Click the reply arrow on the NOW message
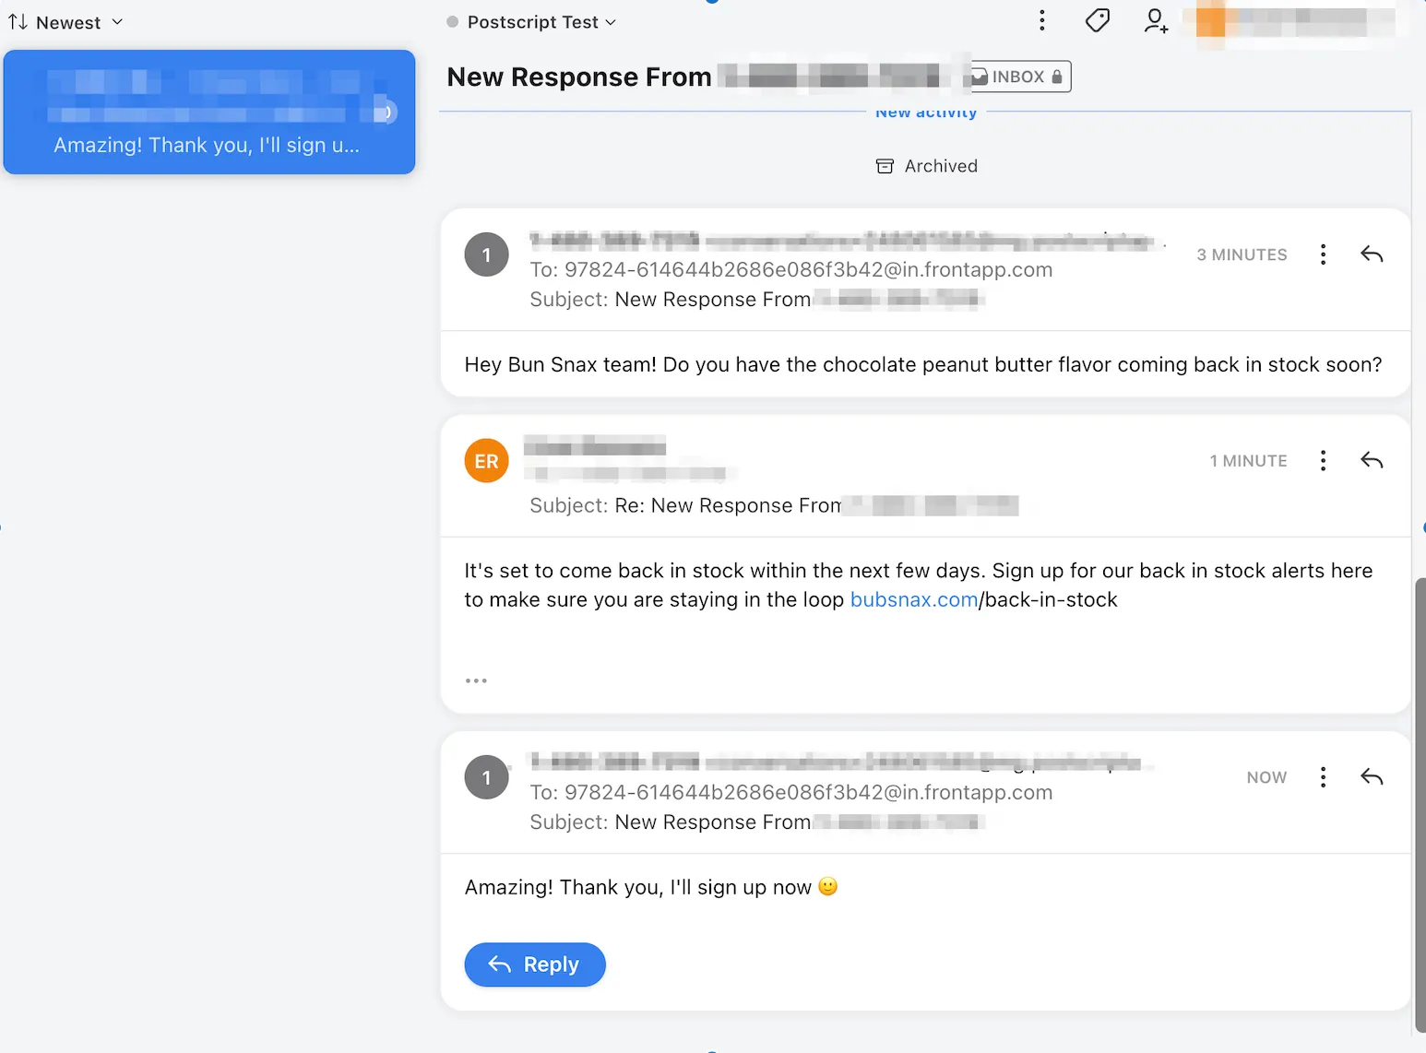The width and height of the screenshot is (1426, 1053). tap(1372, 776)
